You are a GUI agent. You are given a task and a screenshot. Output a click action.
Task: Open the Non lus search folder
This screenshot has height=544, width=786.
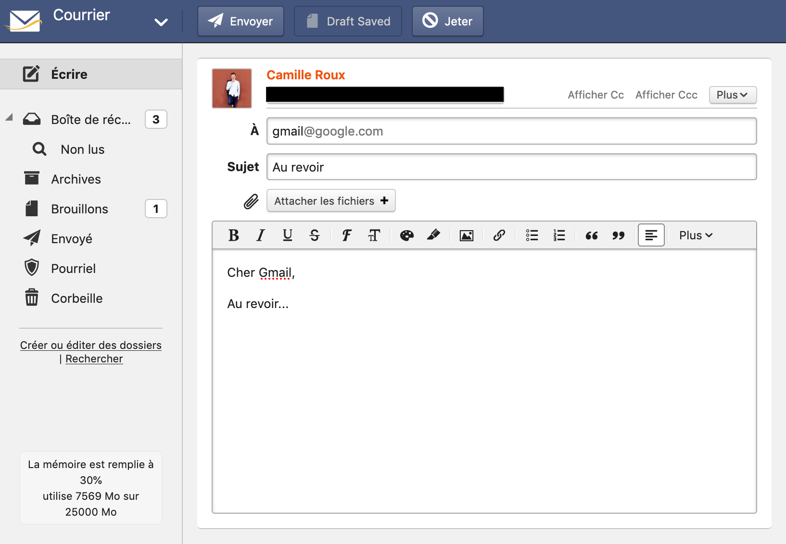pos(82,149)
